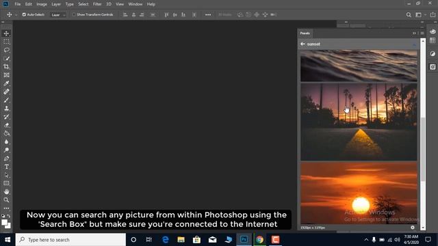Viewport: 438px width, 246px height.
Task: Select the Lasso tool
Action: click(x=6, y=50)
